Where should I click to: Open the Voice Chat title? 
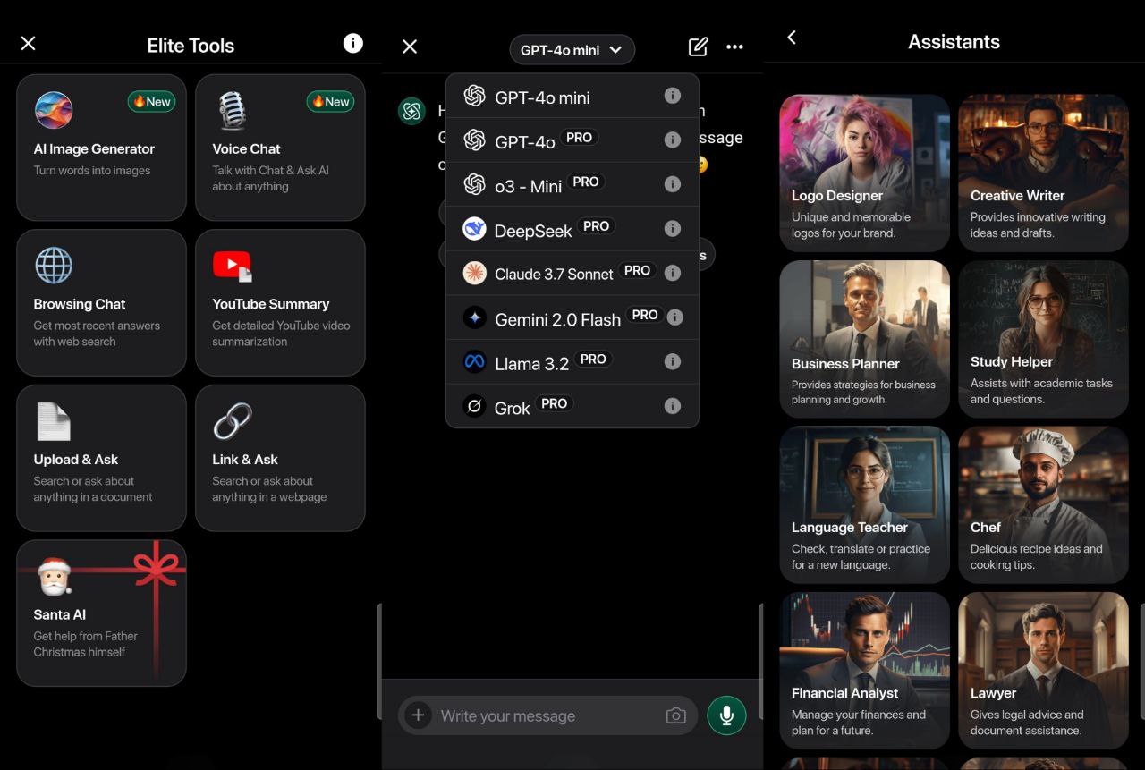[246, 149]
